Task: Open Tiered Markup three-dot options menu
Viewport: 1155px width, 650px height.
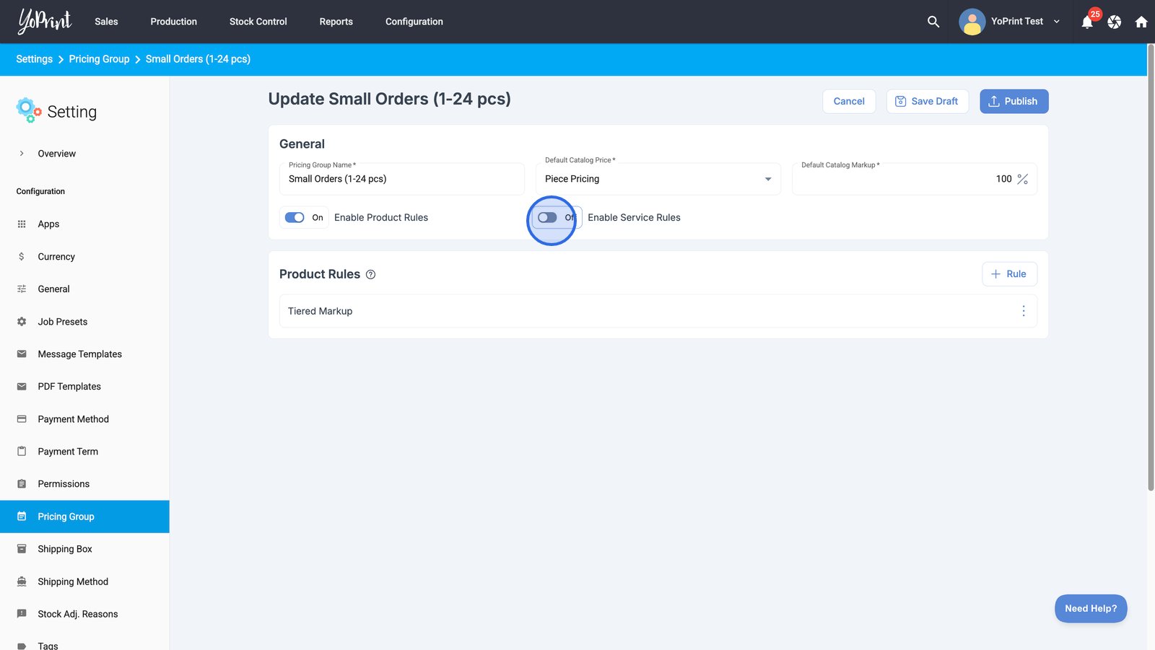Action: pos(1023,311)
